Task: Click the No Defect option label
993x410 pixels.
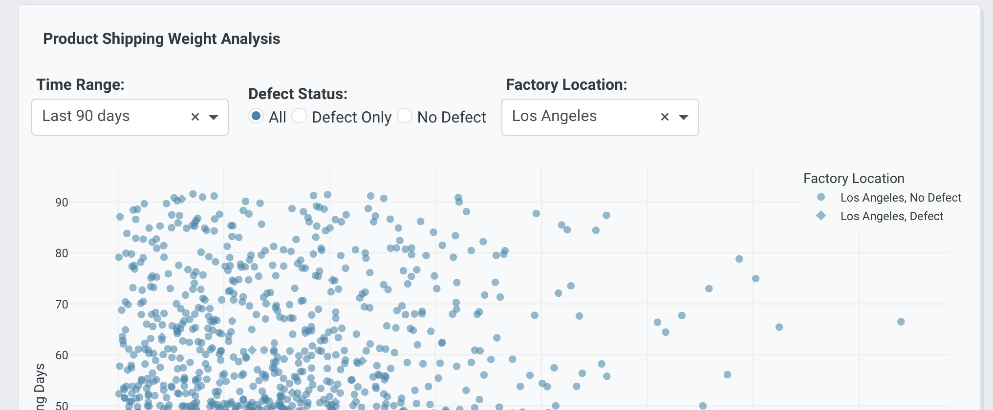Action: (x=452, y=117)
